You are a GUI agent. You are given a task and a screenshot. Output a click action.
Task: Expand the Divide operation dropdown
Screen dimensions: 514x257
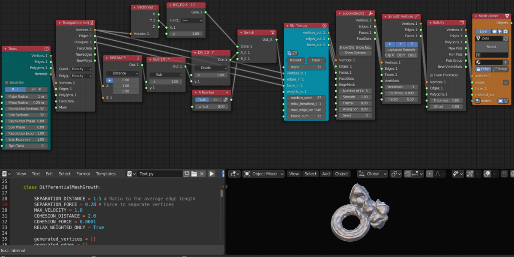point(211,68)
